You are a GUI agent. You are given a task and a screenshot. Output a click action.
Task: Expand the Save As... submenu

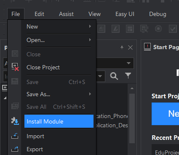pos(59,94)
